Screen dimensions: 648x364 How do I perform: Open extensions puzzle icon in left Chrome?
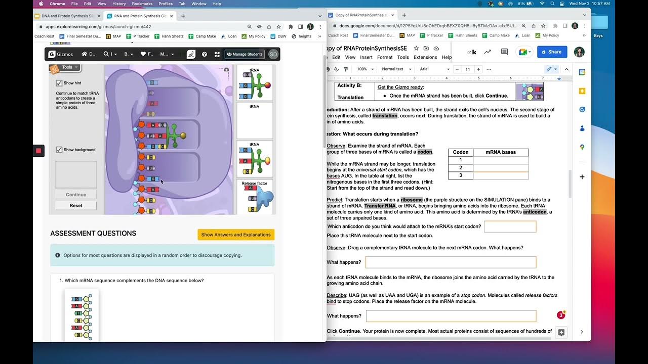click(291, 26)
